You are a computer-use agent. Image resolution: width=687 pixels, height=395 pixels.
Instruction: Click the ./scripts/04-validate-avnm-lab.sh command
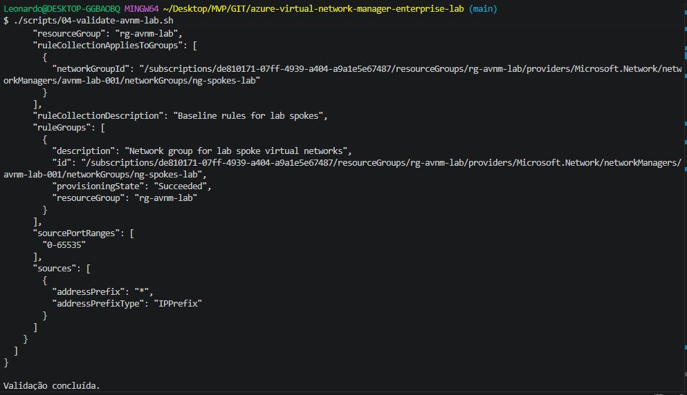(93, 21)
